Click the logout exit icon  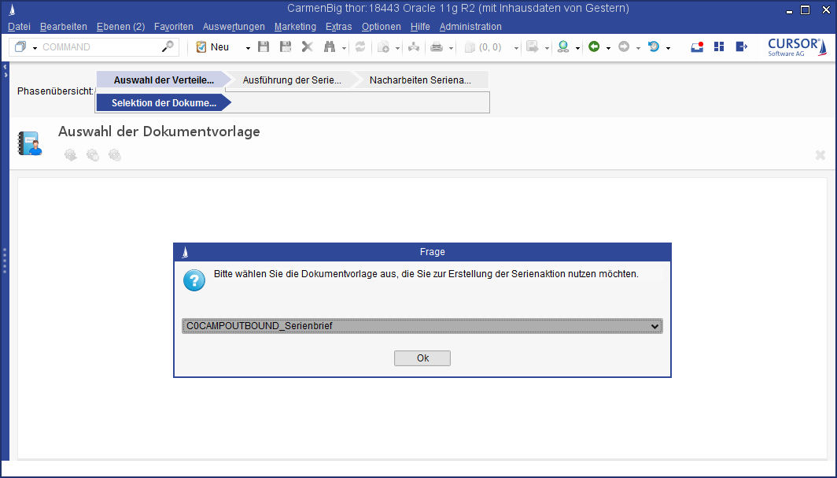pyautogui.click(x=741, y=47)
